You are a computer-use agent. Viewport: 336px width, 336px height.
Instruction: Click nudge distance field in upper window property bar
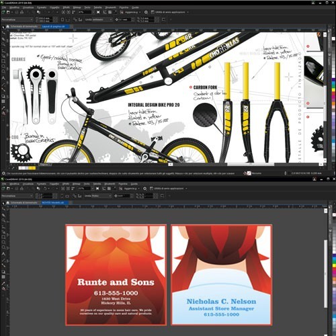tap(124, 19)
